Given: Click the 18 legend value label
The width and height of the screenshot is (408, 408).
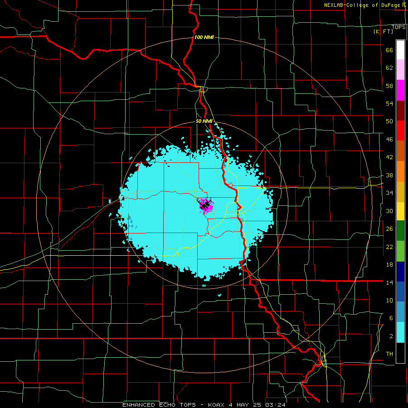Looking at the screenshot, I should tap(389, 265).
